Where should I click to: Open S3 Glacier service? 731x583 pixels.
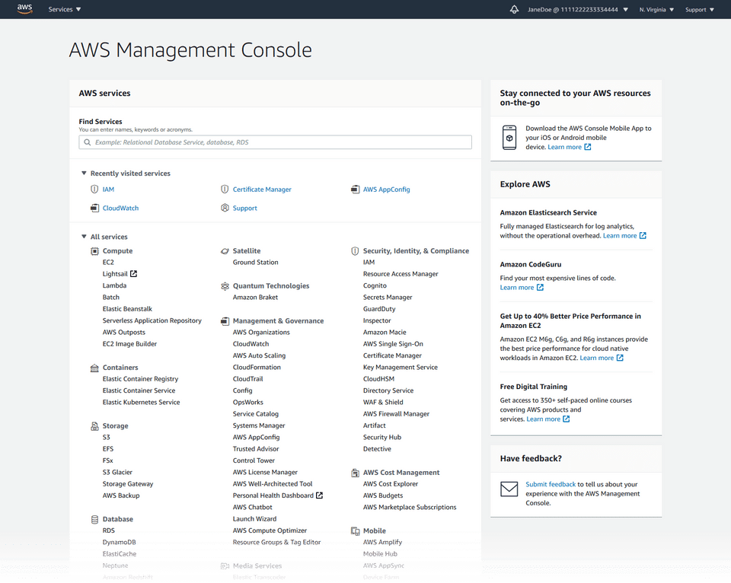(117, 472)
